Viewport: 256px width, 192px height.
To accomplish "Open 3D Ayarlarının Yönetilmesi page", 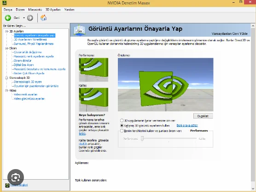I will tap(30, 39).
